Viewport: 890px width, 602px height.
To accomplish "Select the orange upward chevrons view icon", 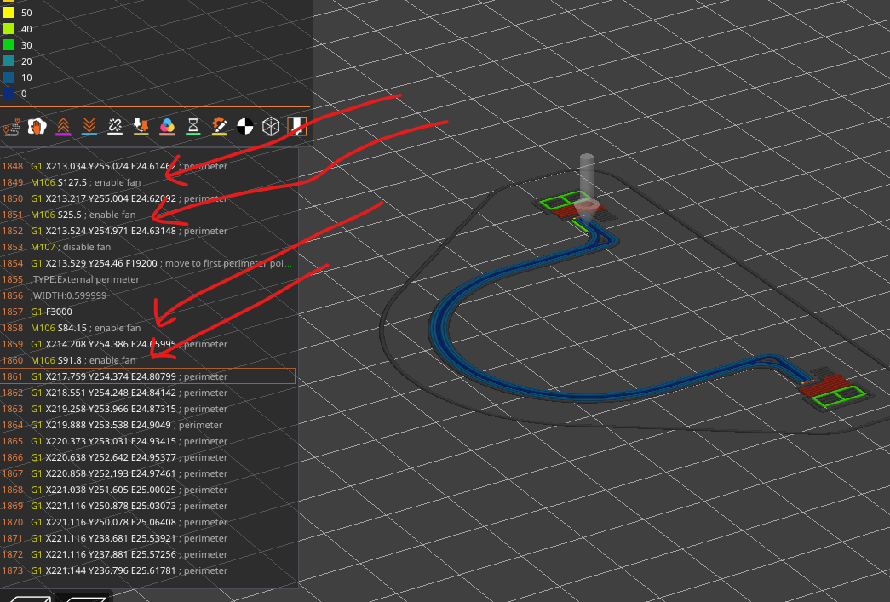I will coord(63,126).
